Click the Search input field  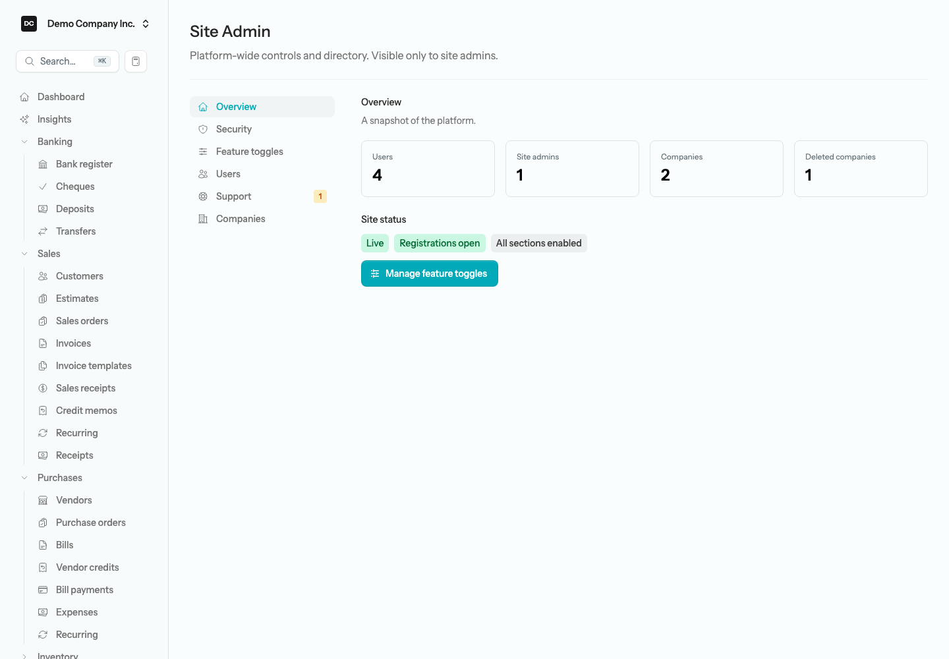[x=67, y=61]
